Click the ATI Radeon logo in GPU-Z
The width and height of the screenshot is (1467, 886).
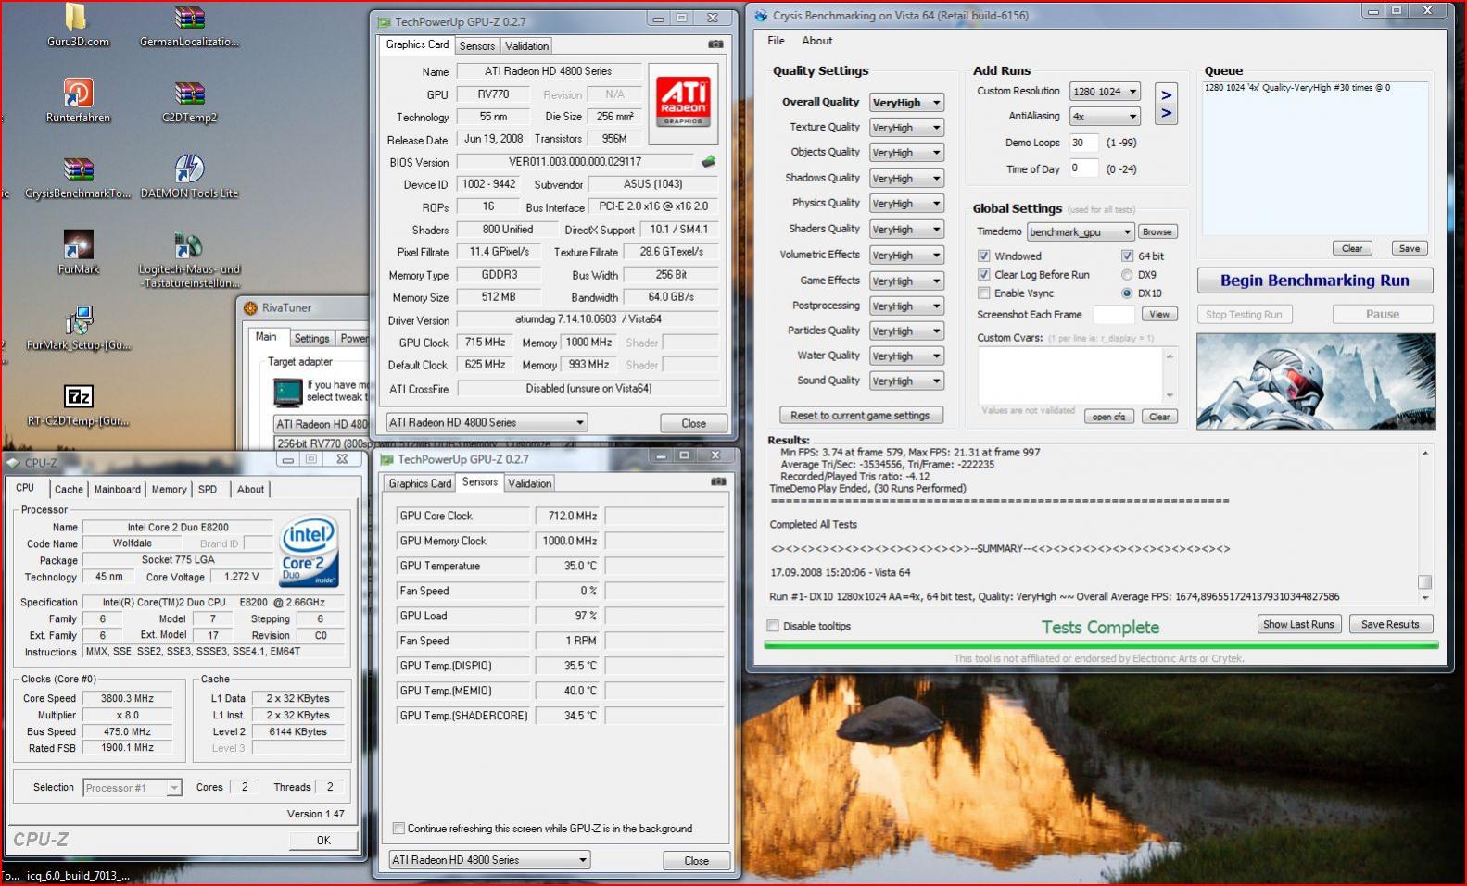683,104
